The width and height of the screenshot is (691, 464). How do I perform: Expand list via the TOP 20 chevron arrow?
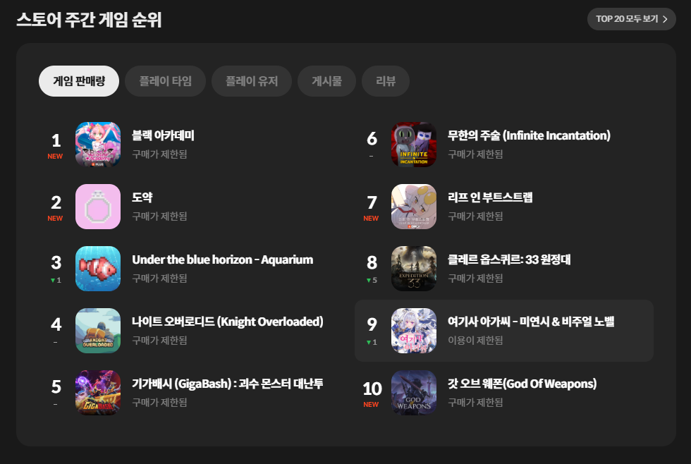(666, 19)
